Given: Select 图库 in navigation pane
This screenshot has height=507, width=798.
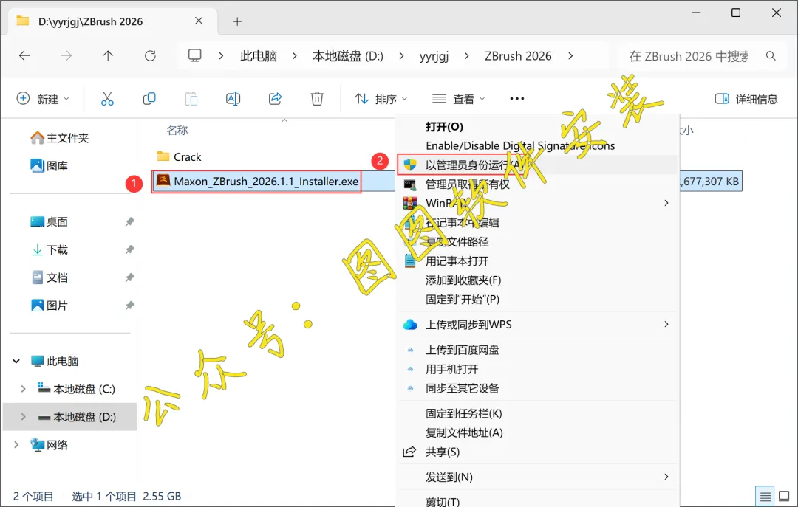Looking at the screenshot, I should coord(50,166).
